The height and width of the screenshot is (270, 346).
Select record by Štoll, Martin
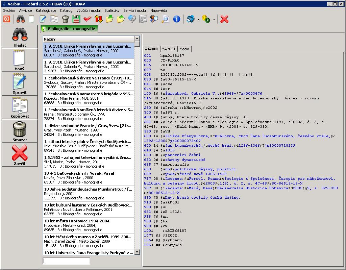click(x=89, y=162)
